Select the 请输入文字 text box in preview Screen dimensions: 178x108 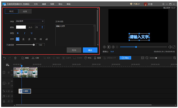(139, 37)
